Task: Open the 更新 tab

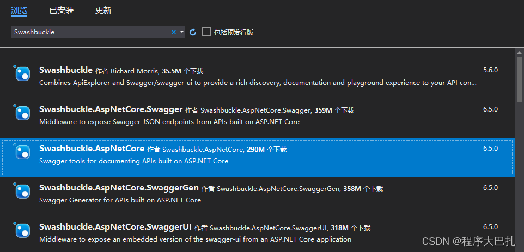Action: [103, 10]
